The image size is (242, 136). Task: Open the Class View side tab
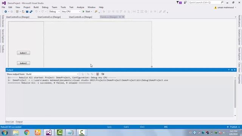[x=239, y=67]
